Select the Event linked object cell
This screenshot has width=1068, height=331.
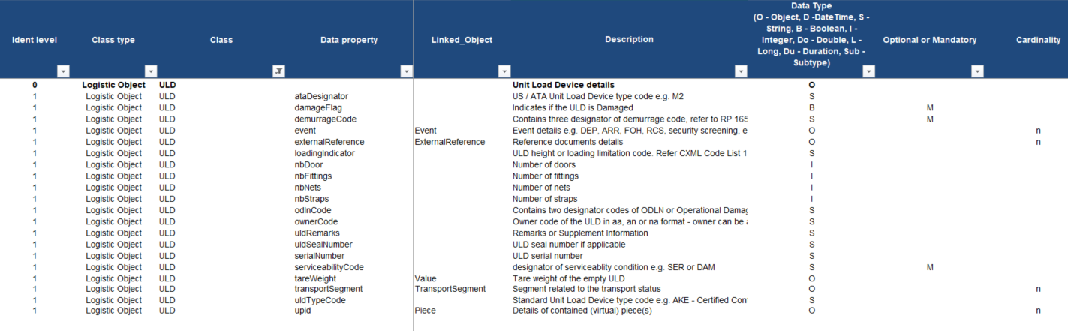[426, 131]
